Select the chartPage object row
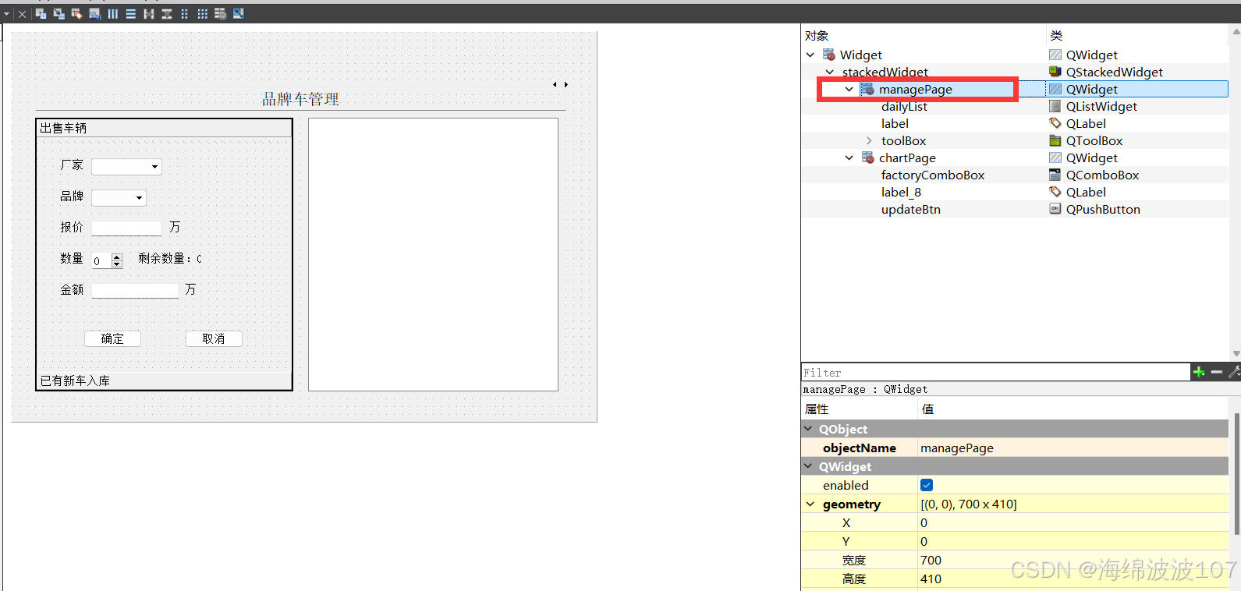The width and height of the screenshot is (1241, 591). click(907, 157)
